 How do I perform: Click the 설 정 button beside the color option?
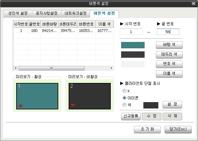(x=172, y=105)
